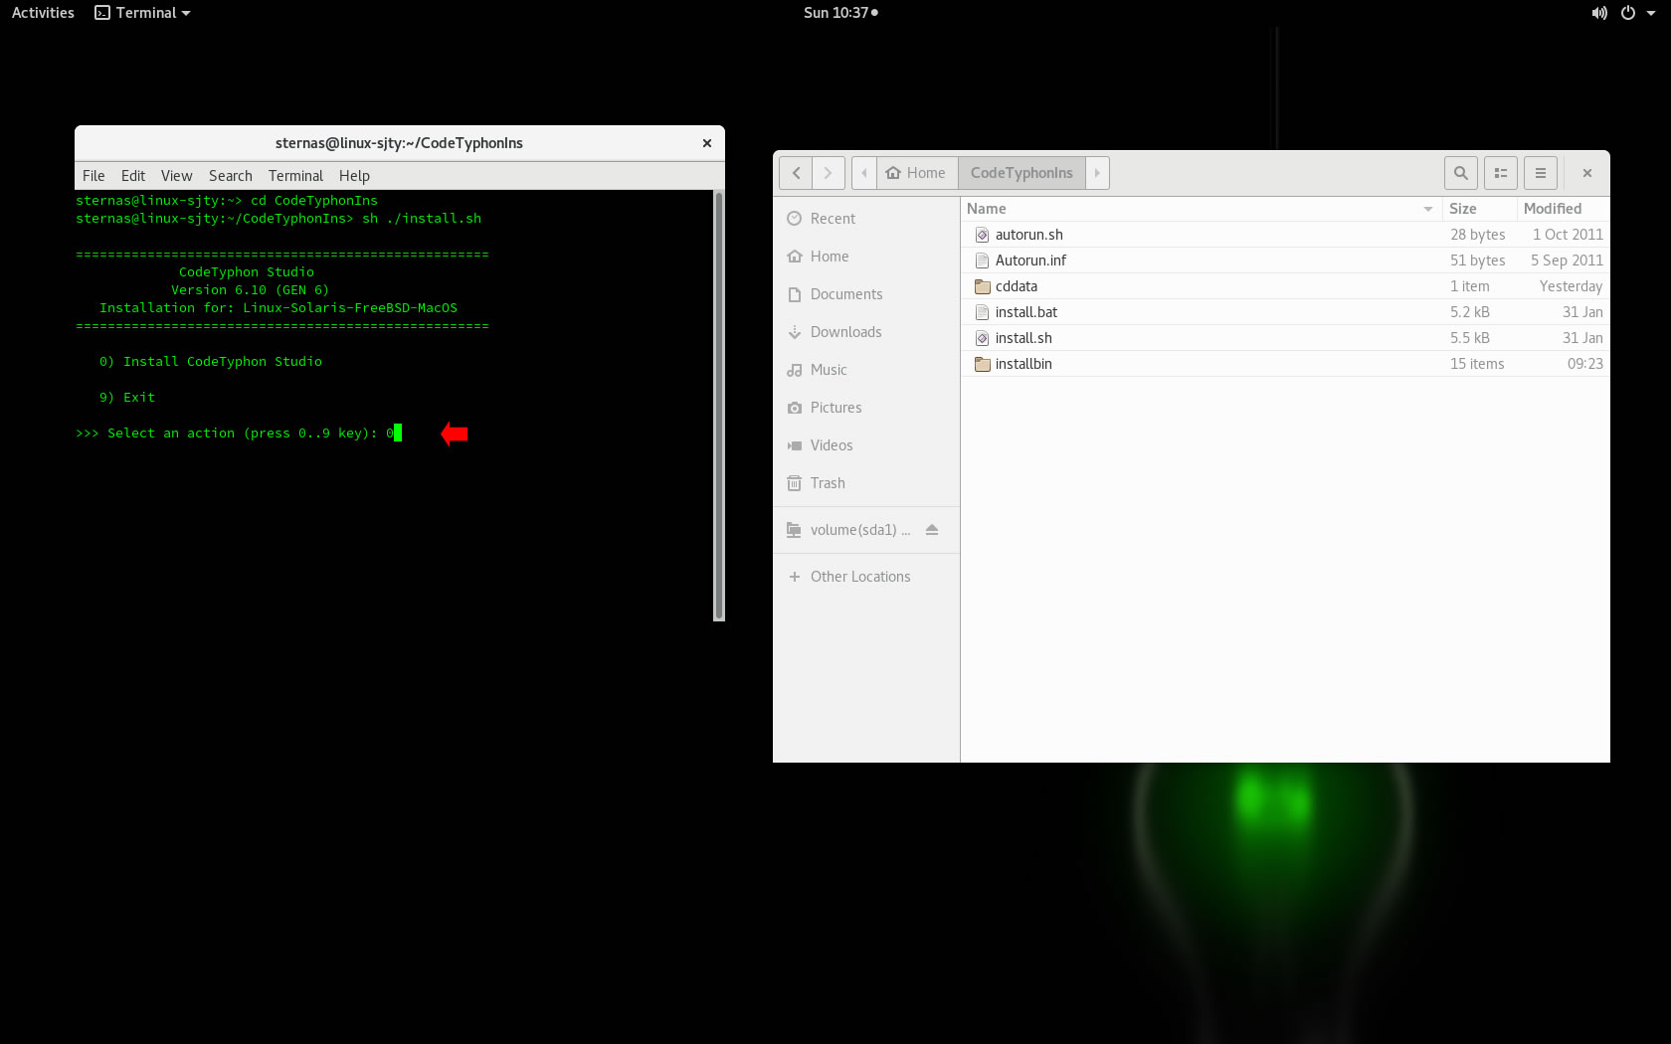Image resolution: width=1671 pixels, height=1044 pixels.
Task: Click the Recent clock icon in sidebar
Action: point(794,219)
